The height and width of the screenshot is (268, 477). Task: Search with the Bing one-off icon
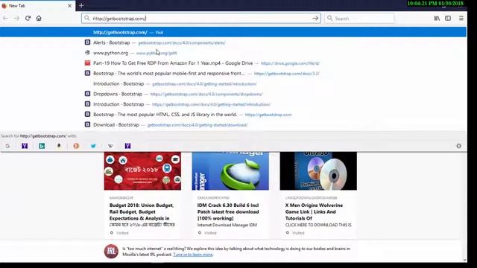(x=42, y=146)
